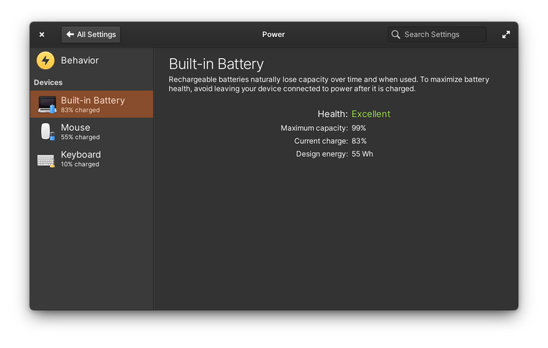Click the laptop battery icon for Built-in Battery

click(x=47, y=104)
